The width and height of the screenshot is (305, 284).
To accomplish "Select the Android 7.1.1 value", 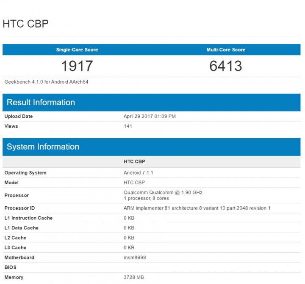I will pyautogui.click(x=138, y=173).
